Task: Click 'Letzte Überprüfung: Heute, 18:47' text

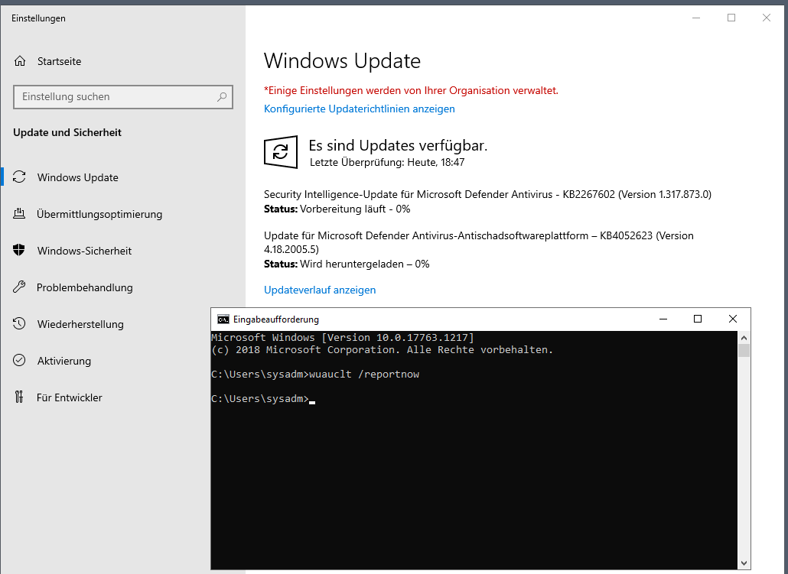Action: [x=387, y=162]
